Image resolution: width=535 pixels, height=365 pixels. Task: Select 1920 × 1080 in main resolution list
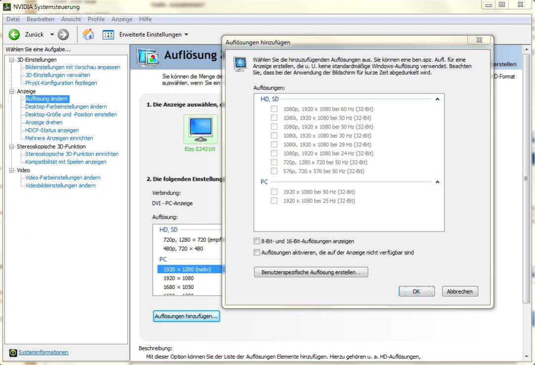pos(178,279)
